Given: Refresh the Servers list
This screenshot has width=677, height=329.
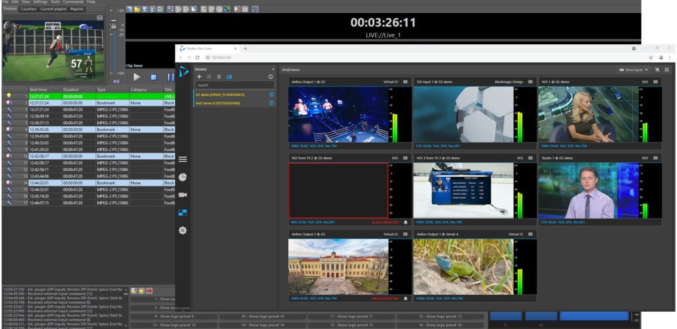Looking at the screenshot, I should coord(270,77).
